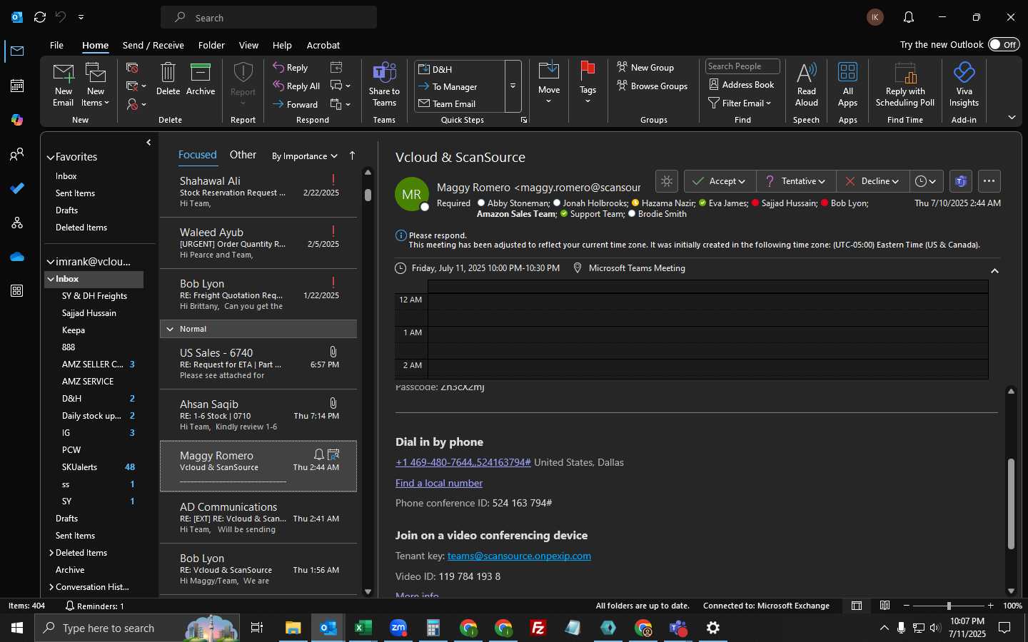
Task: Respond Tentative to the meeting
Action: pyautogui.click(x=795, y=181)
